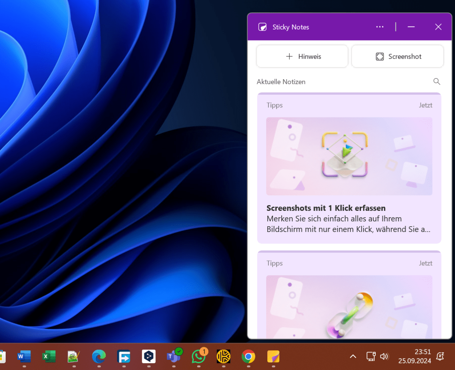Open the yellow Keeper-style icon in taskbar
Viewport: 455px width, 370px height.
tap(224, 356)
